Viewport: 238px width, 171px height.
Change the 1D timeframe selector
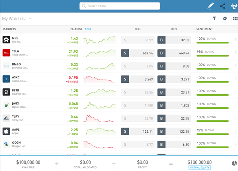click(88, 29)
